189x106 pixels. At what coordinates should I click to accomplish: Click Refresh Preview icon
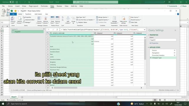pos(19,18)
